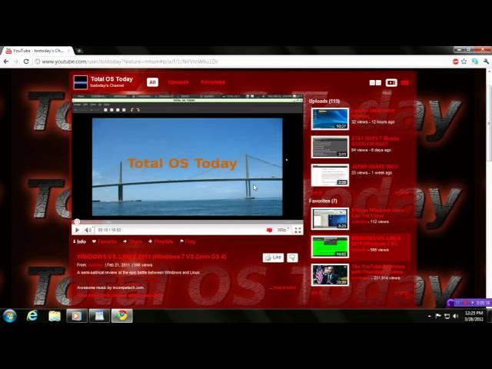Screen dimensions: 492x369
Task: Launch Internet Explorer from taskbar
Action: tap(32, 316)
